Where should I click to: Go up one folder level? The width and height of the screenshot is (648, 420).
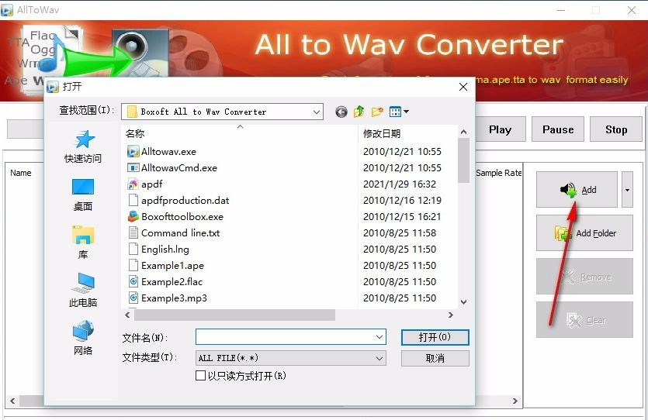[x=359, y=112]
